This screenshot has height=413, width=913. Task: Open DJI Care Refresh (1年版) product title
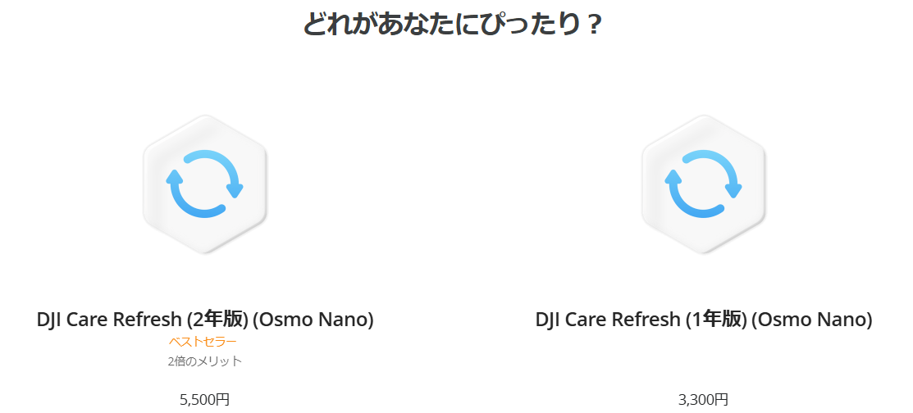pyautogui.click(x=704, y=320)
